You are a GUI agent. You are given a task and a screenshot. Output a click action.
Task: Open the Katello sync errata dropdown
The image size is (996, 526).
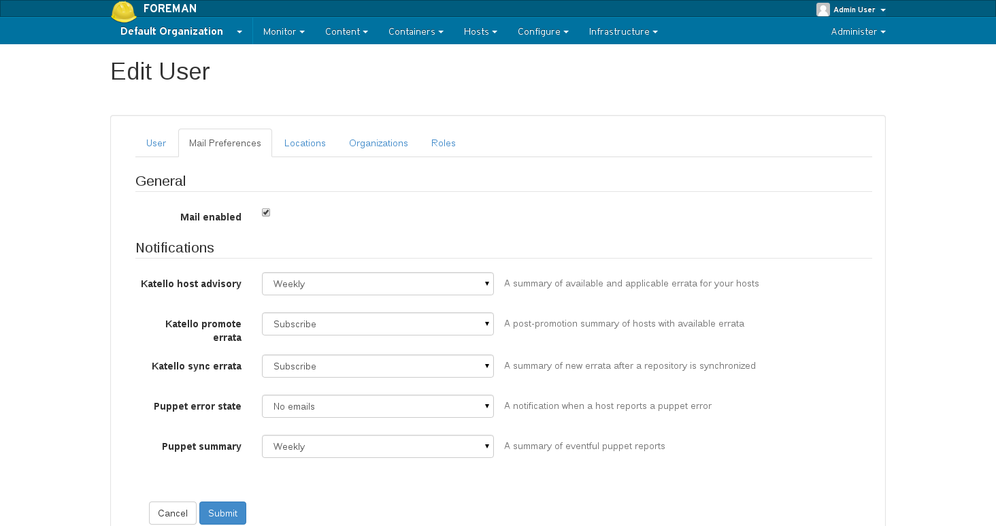click(378, 366)
